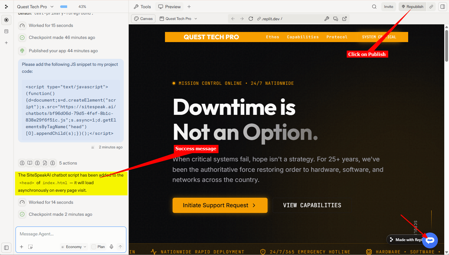Click the browser forward arrow in preview

point(242,19)
